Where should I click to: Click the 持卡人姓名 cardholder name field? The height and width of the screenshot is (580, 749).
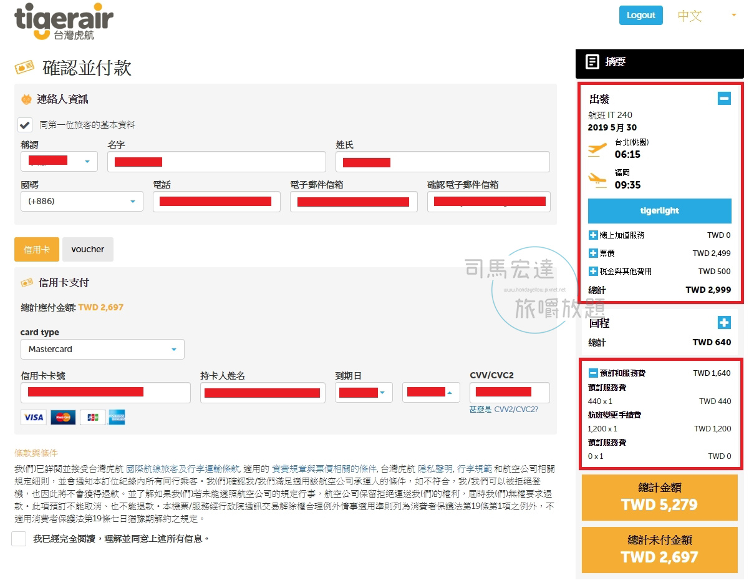[x=263, y=393]
